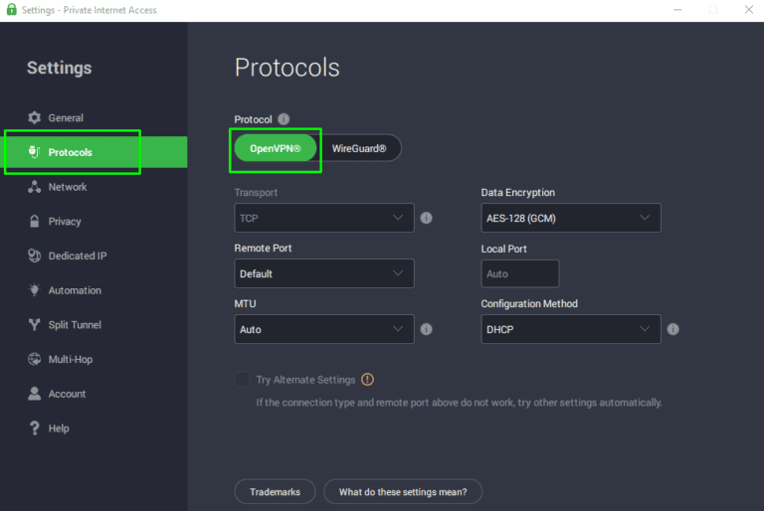
Task: Click the Split Tunnel fork icon
Action: pyautogui.click(x=34, y=325)
